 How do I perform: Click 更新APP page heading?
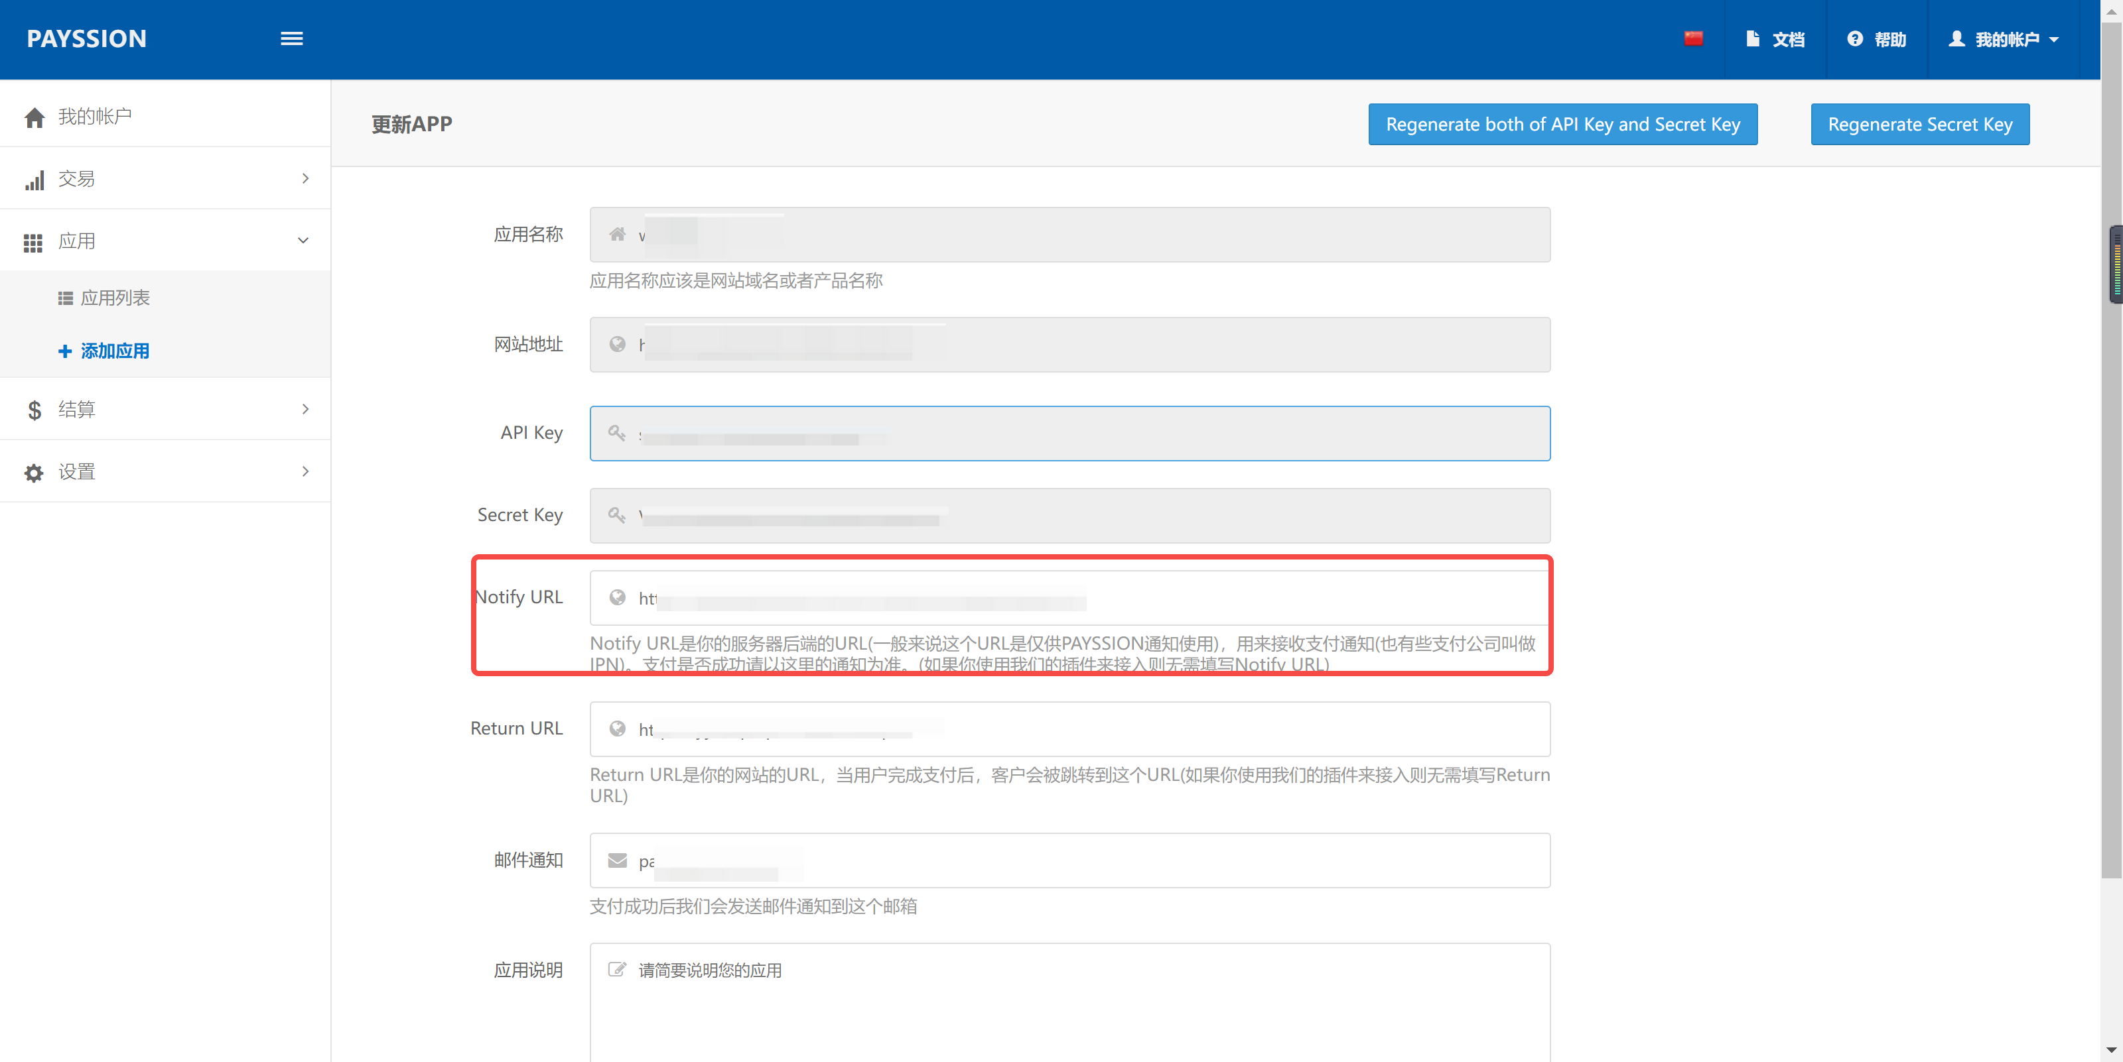click(412, 125)
